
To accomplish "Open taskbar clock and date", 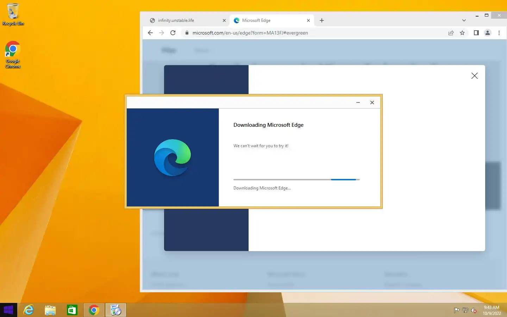I will 492,310.
